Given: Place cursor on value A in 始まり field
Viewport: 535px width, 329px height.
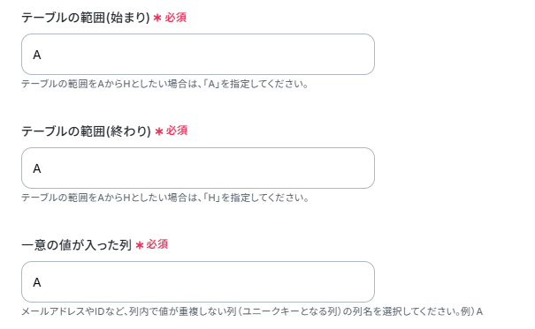Looking at the screenshot, I should (37, 55).
